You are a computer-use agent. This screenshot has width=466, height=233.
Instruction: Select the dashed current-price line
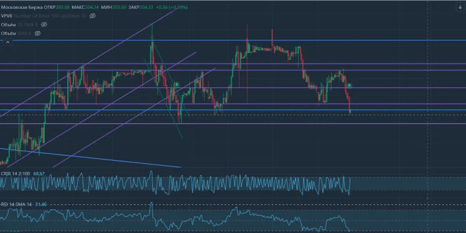[233, 115]
